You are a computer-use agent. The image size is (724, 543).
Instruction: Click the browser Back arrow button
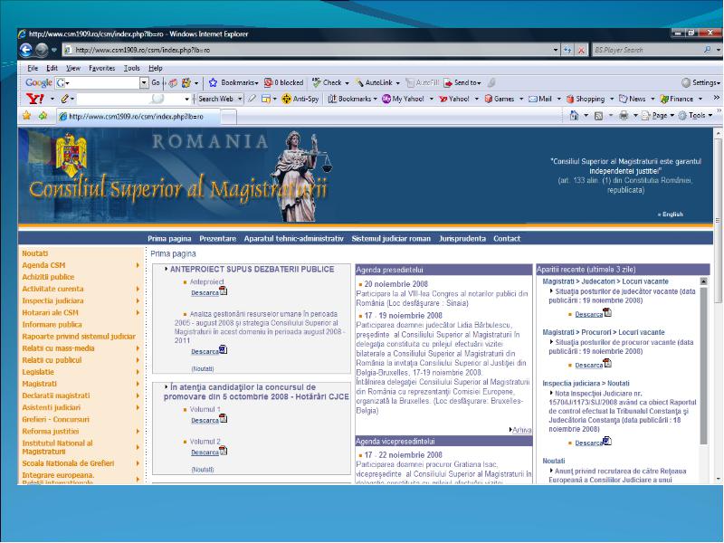coord(26,50)
